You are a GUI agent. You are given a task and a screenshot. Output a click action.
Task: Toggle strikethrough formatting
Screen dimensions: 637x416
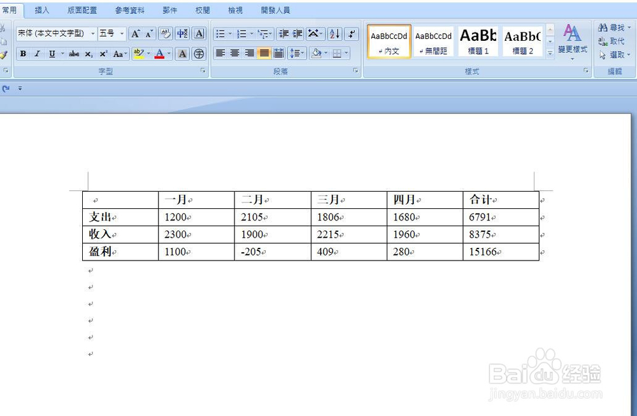pos(74,54)
